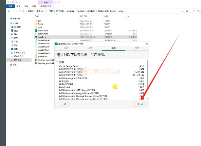Click Multisim in the address breadcrumb
The width and height of the screenshot is (201, 146).
pos(70,11)
